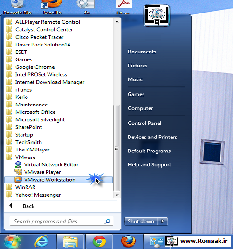Viewport: 233px width, 249px height.
Task: Open Pictures from the Start menu
Action: point(137,66)
